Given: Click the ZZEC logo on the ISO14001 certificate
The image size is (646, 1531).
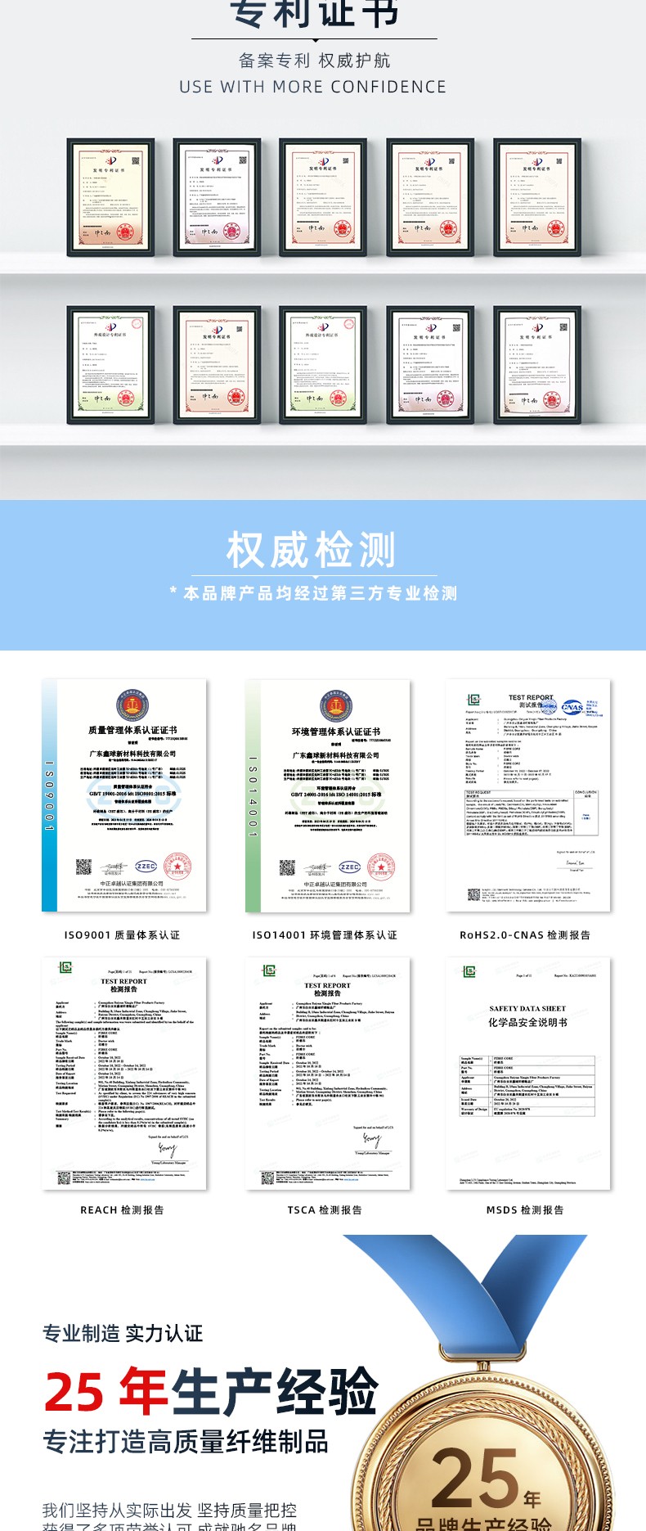Looking at the screenshot, I should pos(350,867).
